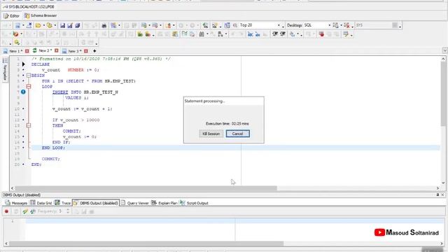Screen dimensions: 448x252
Task: Click the first comment block icon
Action: point(275,34)
